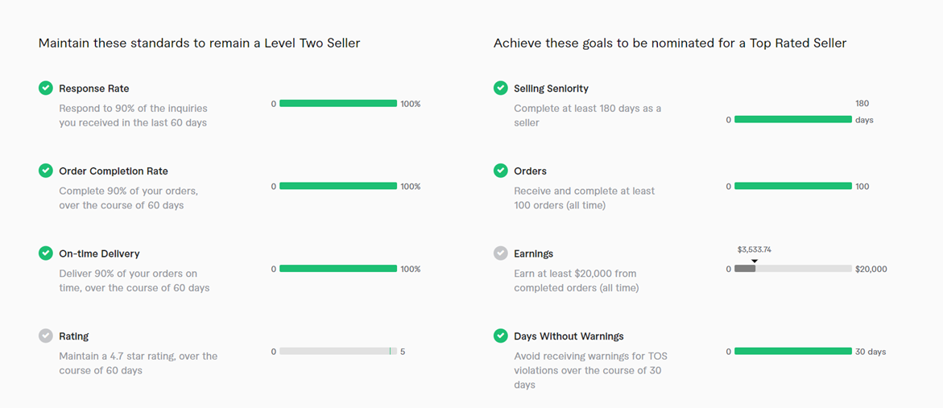Click the check icon beside Days Without Warnings

[501, 336]
